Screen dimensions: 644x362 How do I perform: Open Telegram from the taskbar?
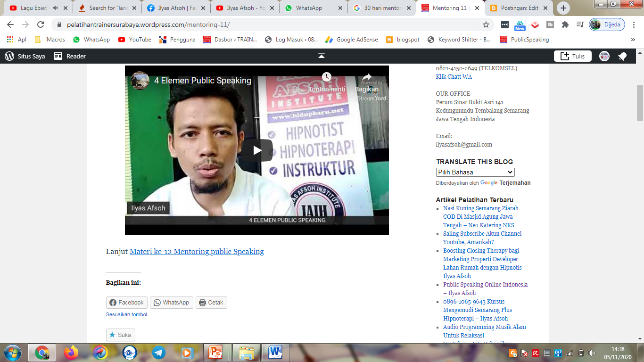tap(159, 352)
